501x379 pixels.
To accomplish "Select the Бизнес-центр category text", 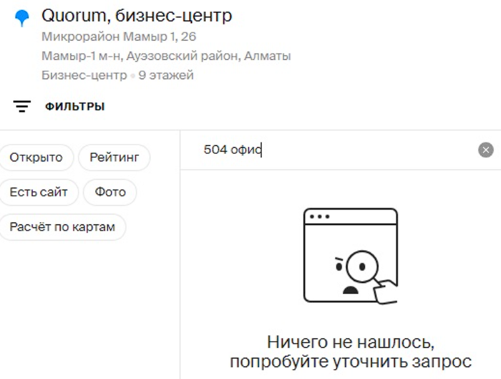I will pyautogui.click(x=84, y=75).
